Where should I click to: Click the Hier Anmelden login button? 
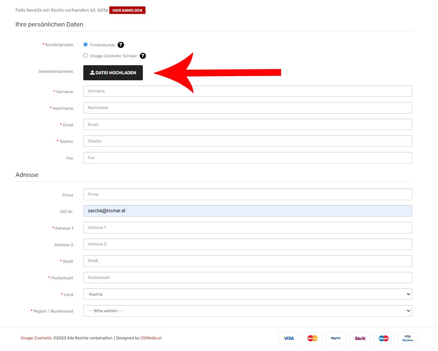[x=127, y=10]
